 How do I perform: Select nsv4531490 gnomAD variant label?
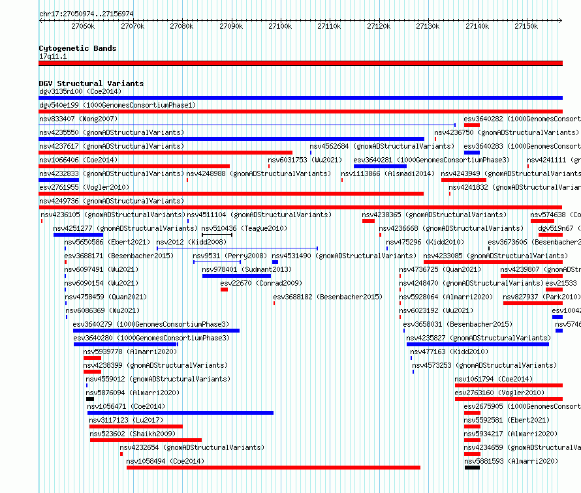344,256
